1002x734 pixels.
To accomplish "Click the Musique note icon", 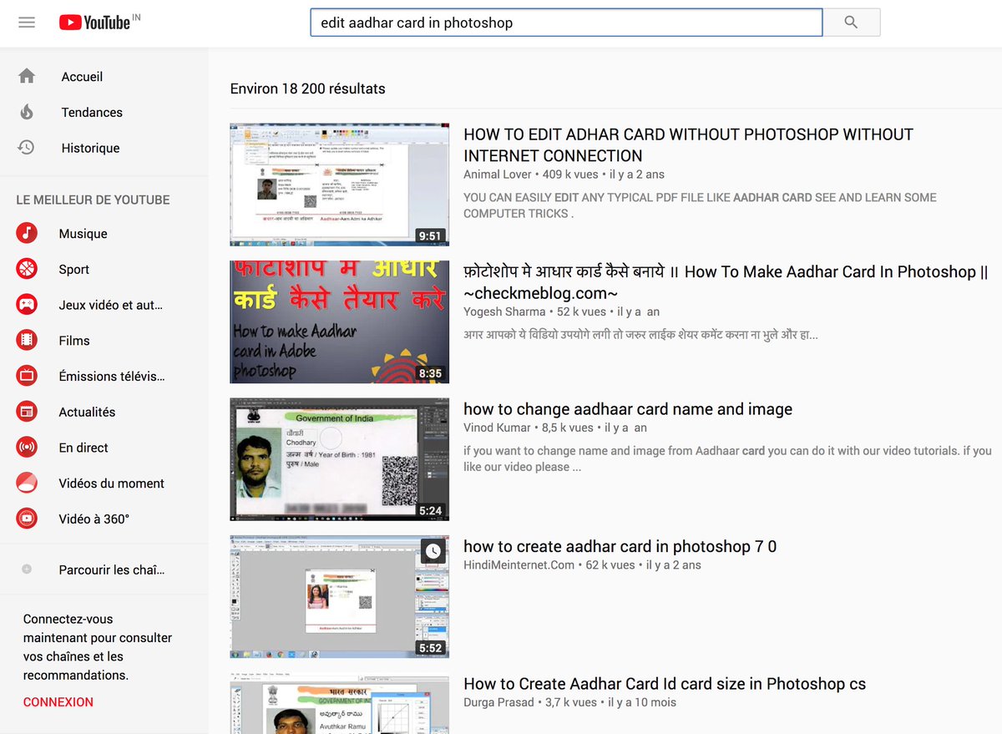I will (x=27, y=234).
